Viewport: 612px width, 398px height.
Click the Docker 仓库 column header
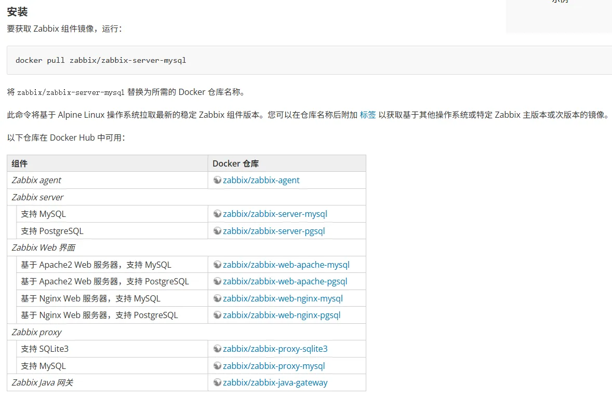(x=287, y=163)
